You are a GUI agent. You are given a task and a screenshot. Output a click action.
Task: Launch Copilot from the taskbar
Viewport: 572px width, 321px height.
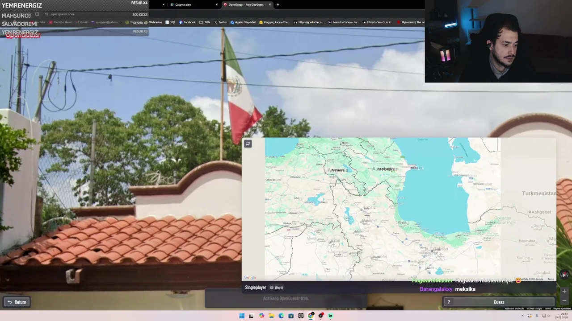coord(261,316)
